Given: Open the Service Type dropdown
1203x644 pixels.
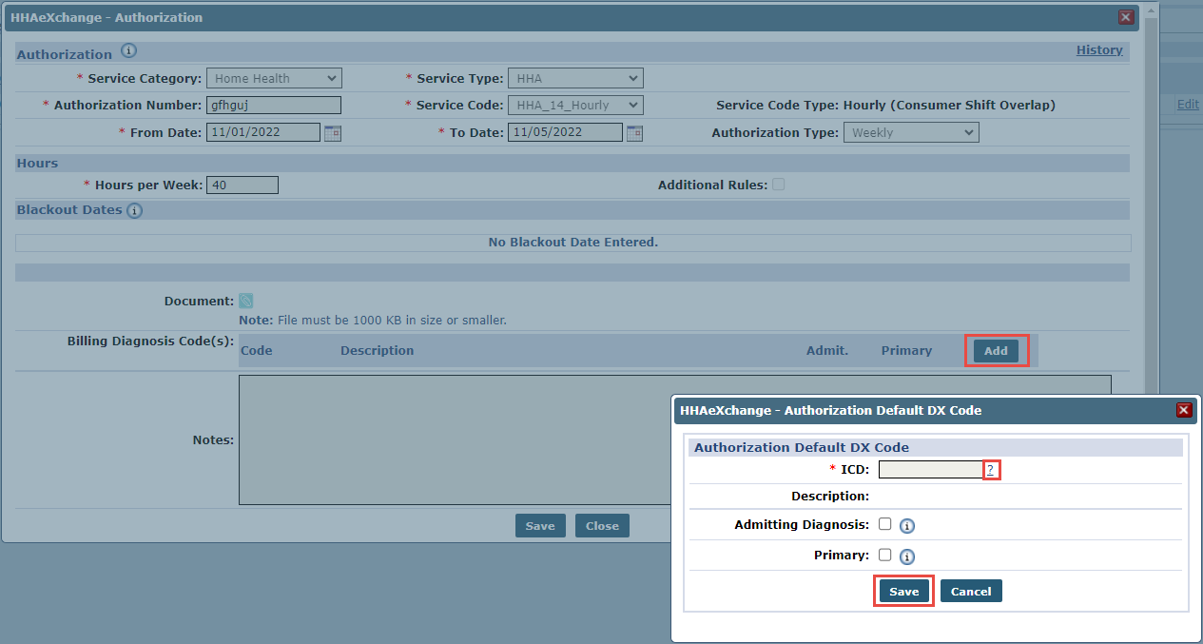Looking at the screenshot, I should point(575,78).
